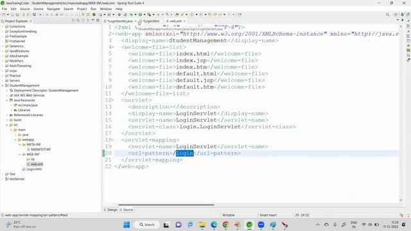Select the testServlet project
The image size is (411, 231).
pos(17,179)
